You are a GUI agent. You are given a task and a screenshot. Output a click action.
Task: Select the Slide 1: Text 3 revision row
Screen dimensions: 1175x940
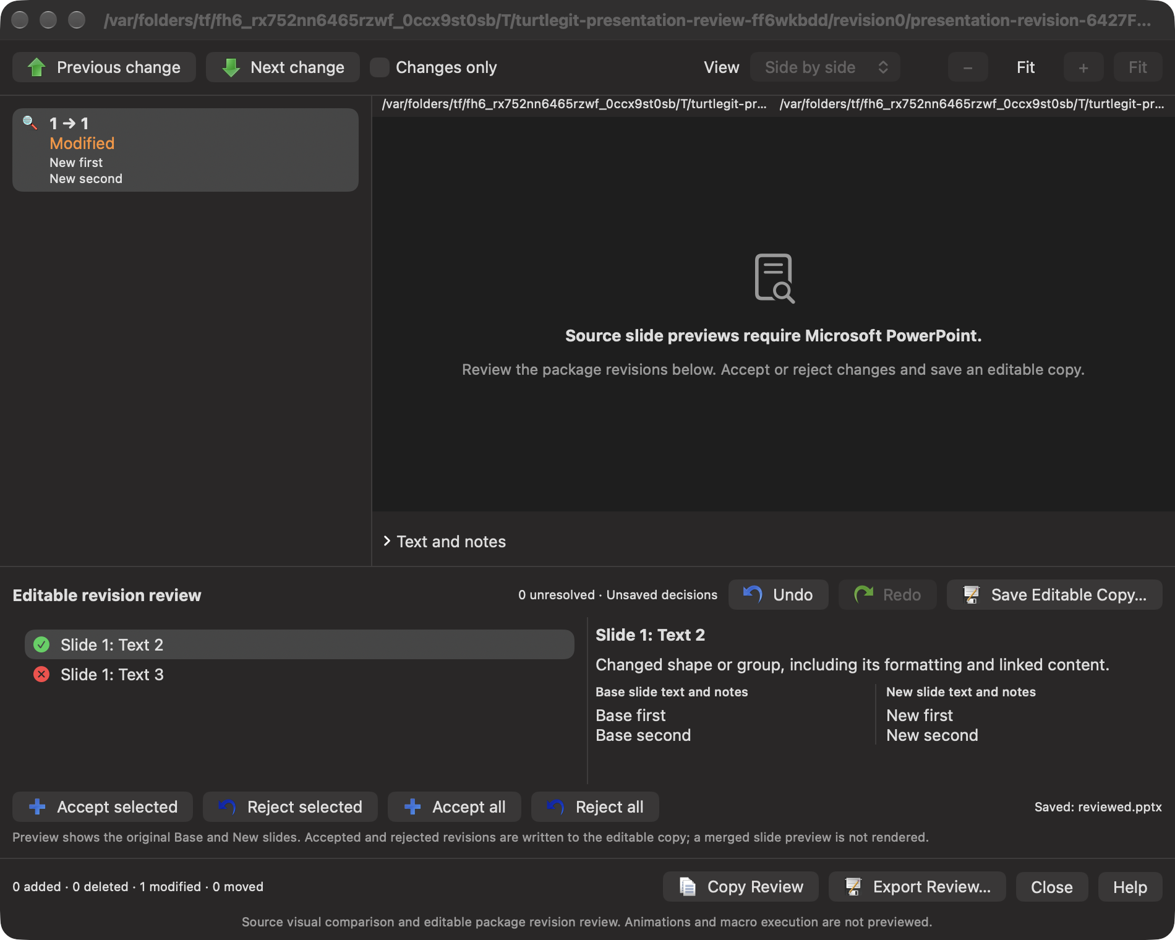[x=299, y=674]
